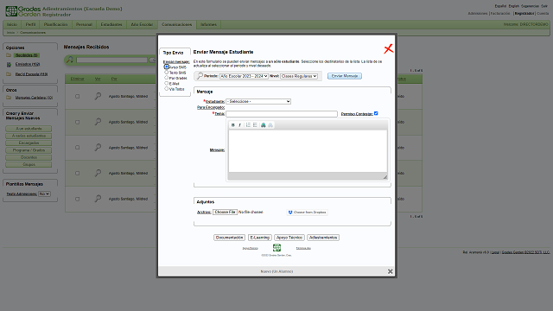Click the bottom bar close X icon

click(390, 271)
